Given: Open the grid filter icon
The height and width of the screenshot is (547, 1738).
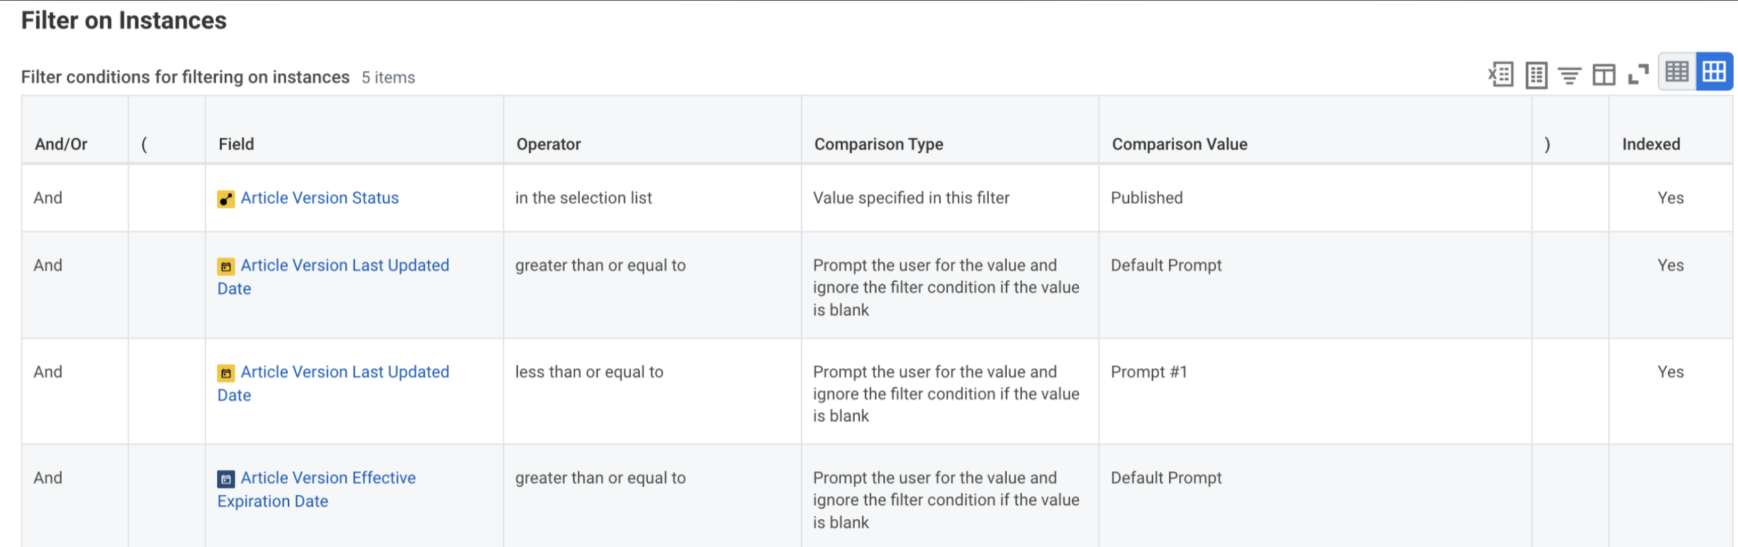Looking at the screenshot, I should coord(1569,75).
